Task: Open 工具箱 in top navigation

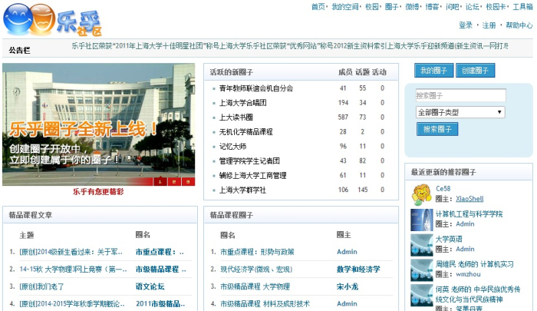Action: (x=522, y=6)
